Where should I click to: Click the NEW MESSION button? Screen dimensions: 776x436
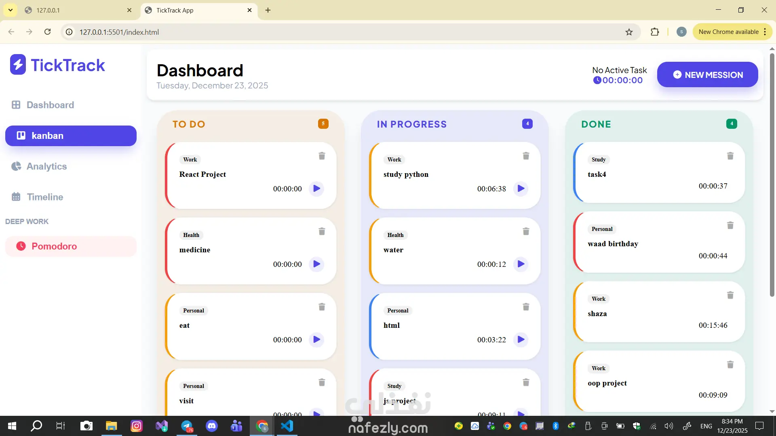pos(707,75)
